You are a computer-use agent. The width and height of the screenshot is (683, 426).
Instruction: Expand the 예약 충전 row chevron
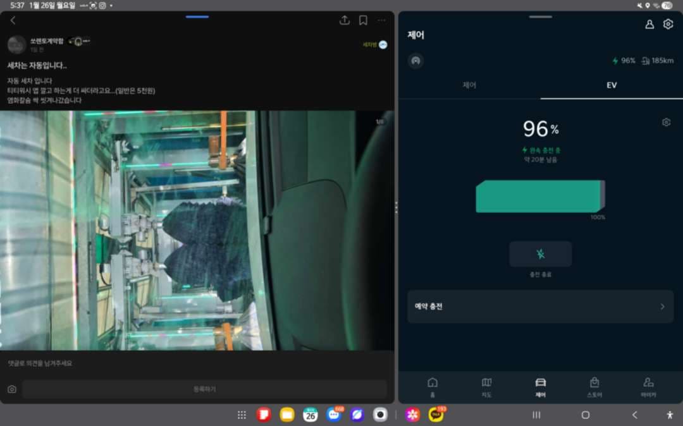pos(662,307)
